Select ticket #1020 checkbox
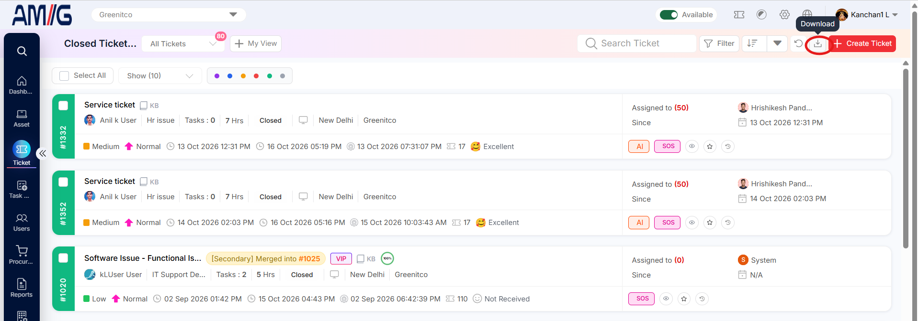The image size is (918, 321). pyautogui.click(x=63, y=258)
